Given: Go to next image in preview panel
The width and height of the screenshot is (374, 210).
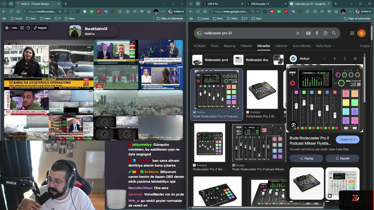Looking at the screenshot, I should pyautogui.click(x=335, y=59).
